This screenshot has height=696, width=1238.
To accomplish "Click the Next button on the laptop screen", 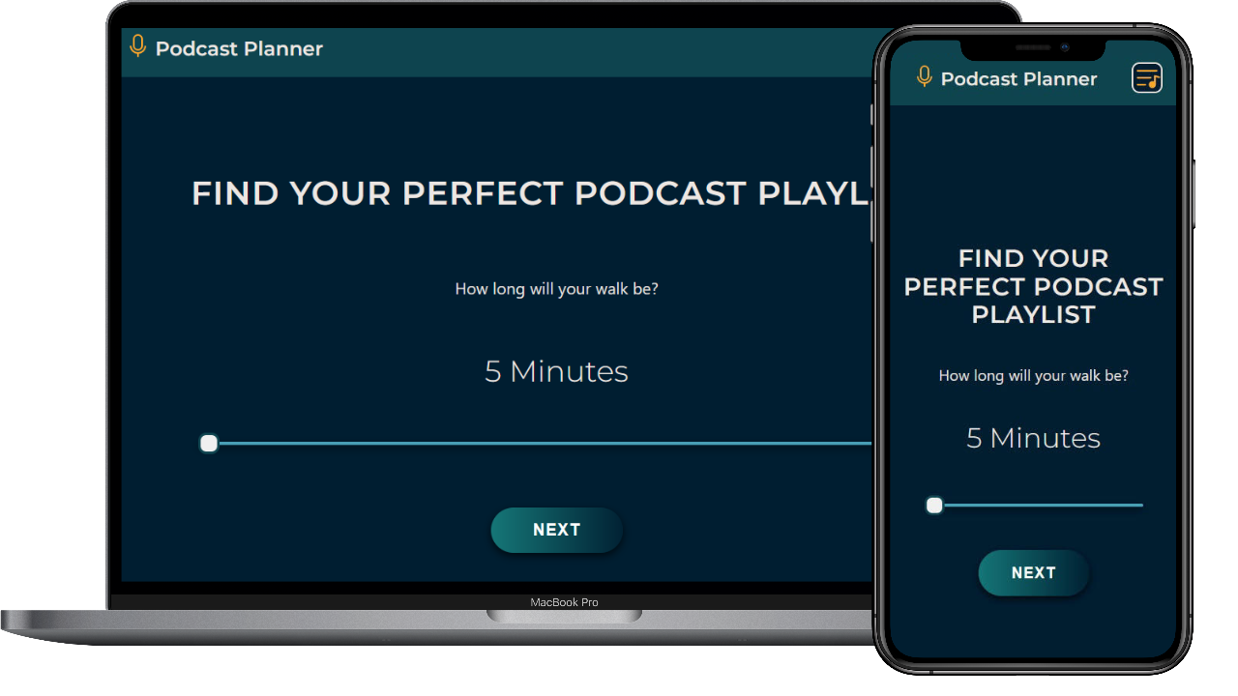I will 556,530.
